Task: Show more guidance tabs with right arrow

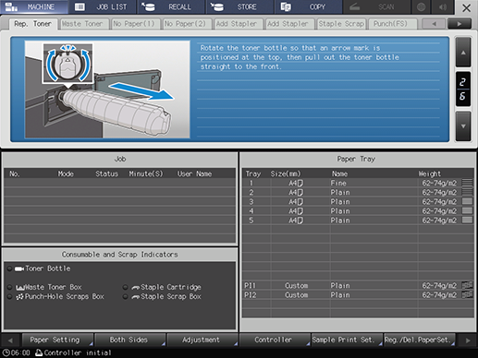Action: pyautogui.click(x=460, y=24)
